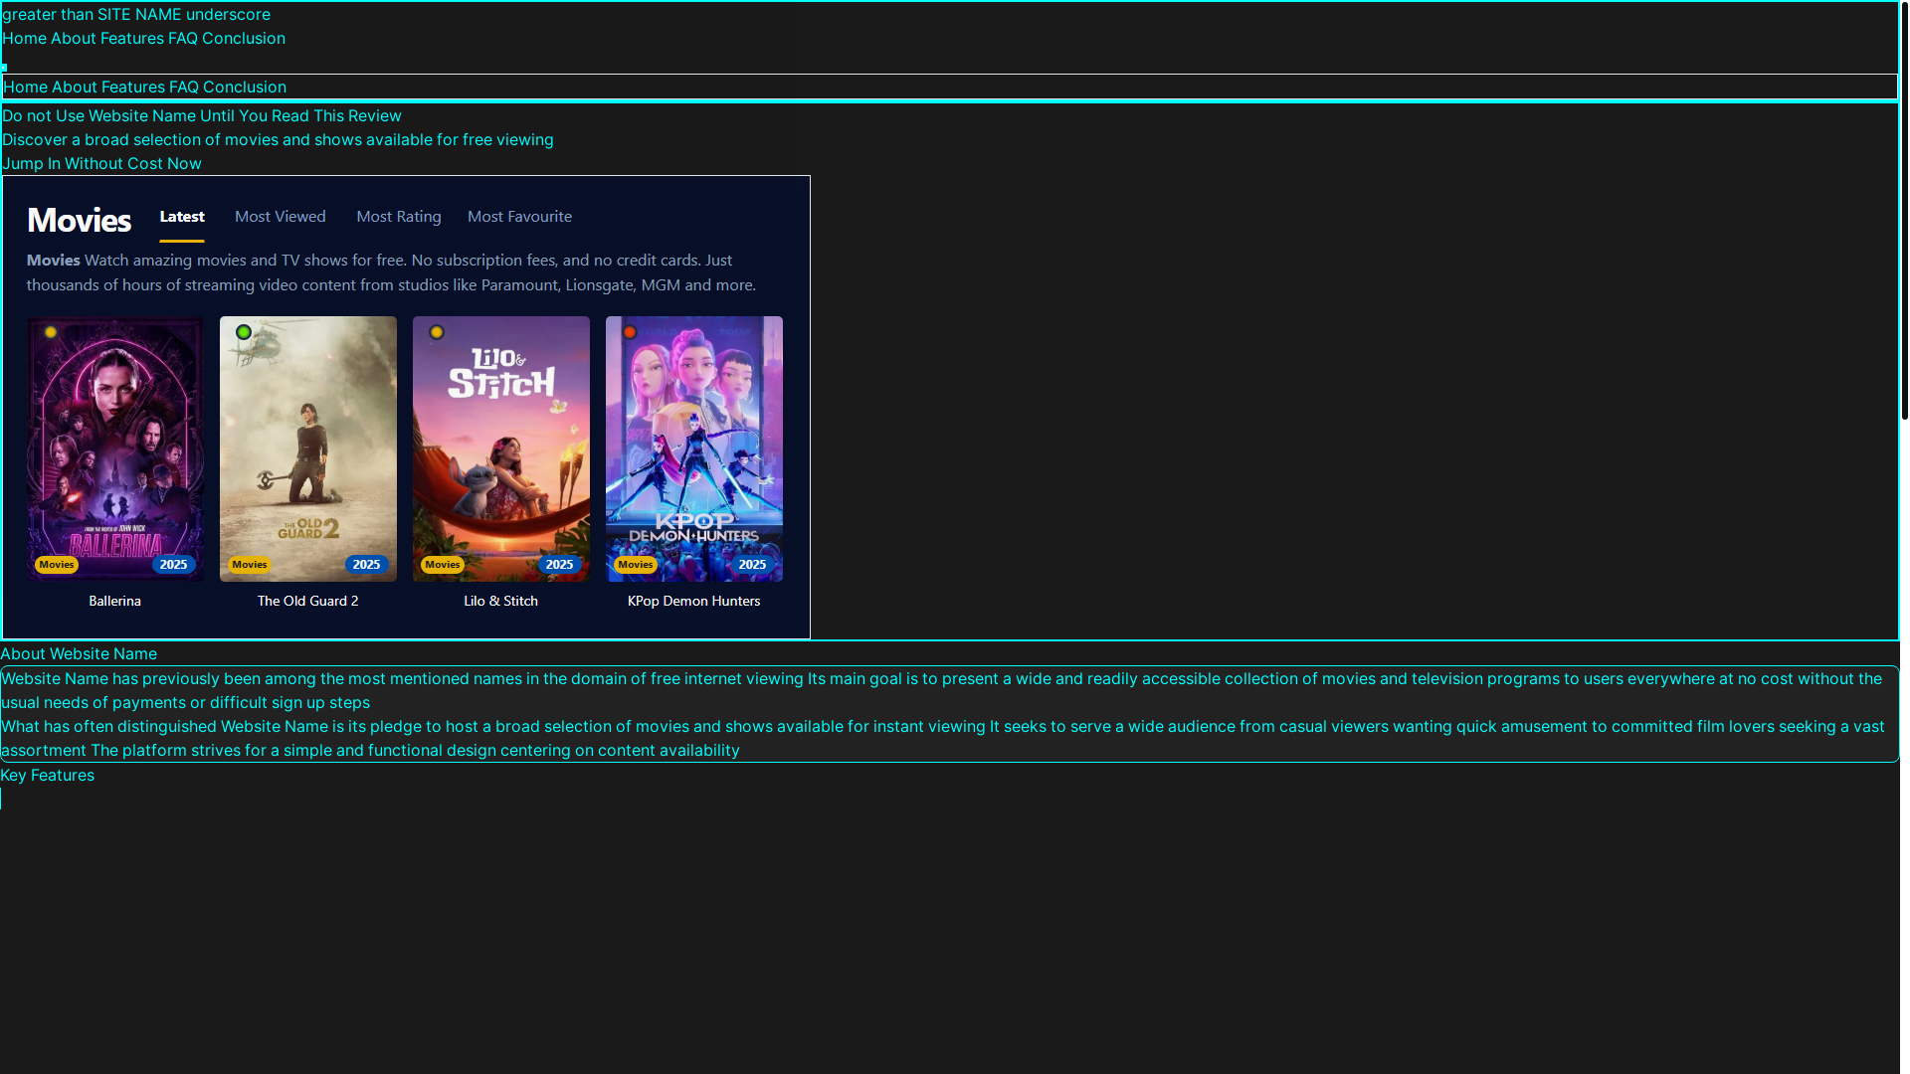Image resolution: width=1910 pixels, height=1074 pixels.
Task: Click the Movies badge on KPop Demon Hunters poster
Action: 636,565
